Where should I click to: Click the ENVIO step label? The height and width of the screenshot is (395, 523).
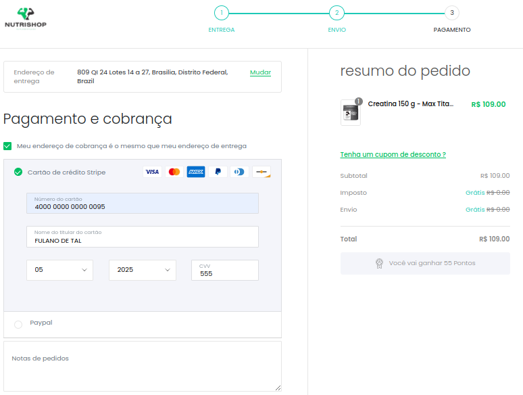click(337, 30)
